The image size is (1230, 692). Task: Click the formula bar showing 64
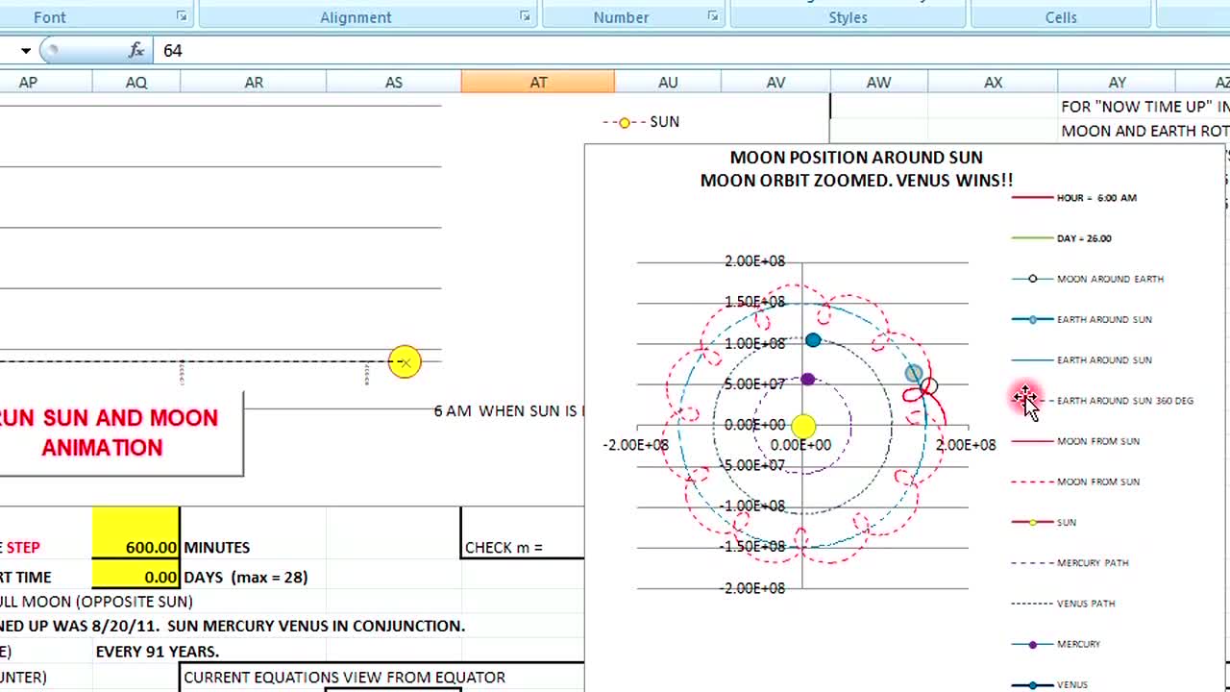(x=692, y=50)
